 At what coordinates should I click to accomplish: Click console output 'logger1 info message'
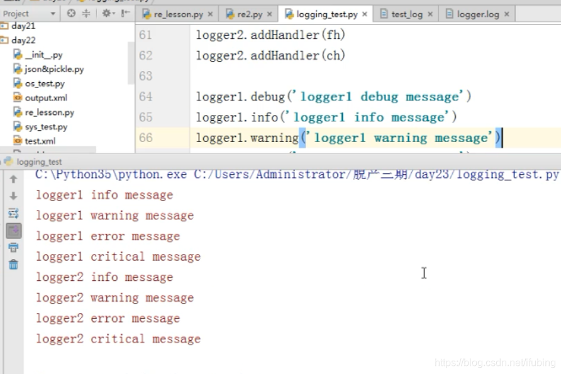tap(104, 195)
